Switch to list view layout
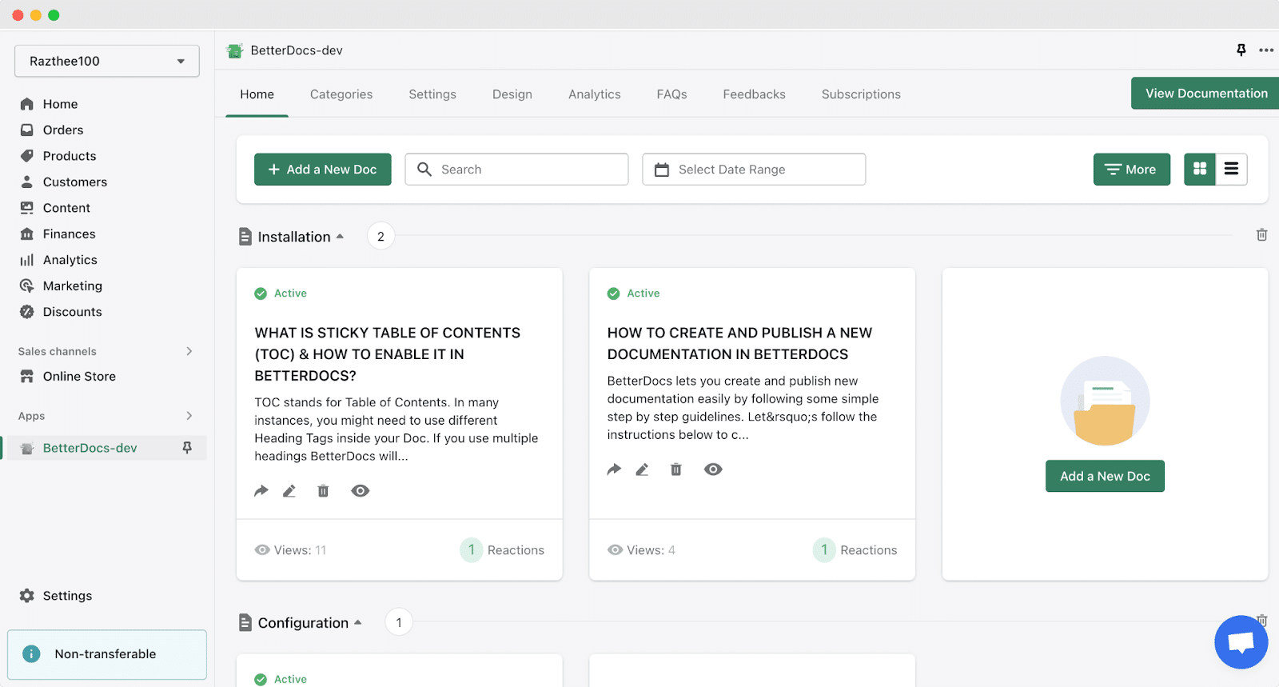 [x=1232, y=169]
